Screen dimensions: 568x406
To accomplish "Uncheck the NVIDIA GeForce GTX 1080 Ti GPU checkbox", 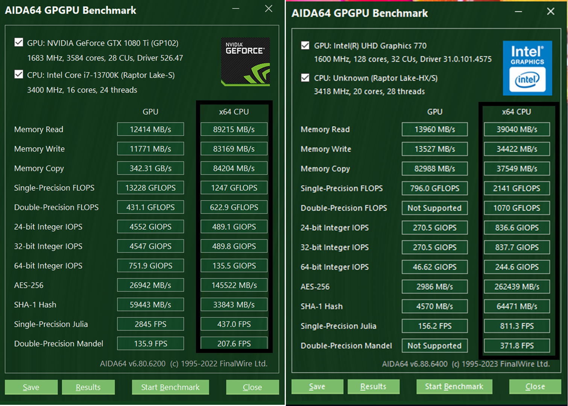I will coord(18,42).
